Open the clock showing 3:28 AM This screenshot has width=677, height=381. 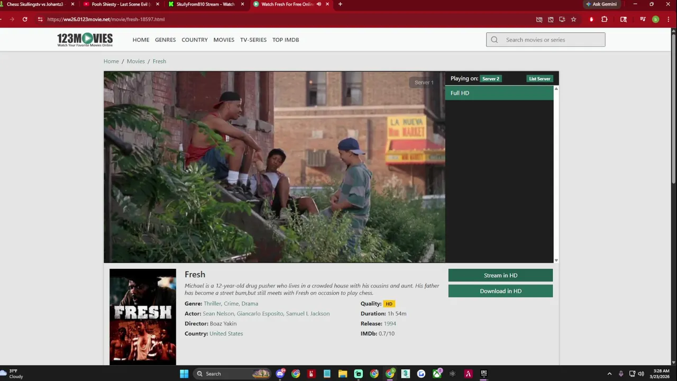[x=661, y=374]
